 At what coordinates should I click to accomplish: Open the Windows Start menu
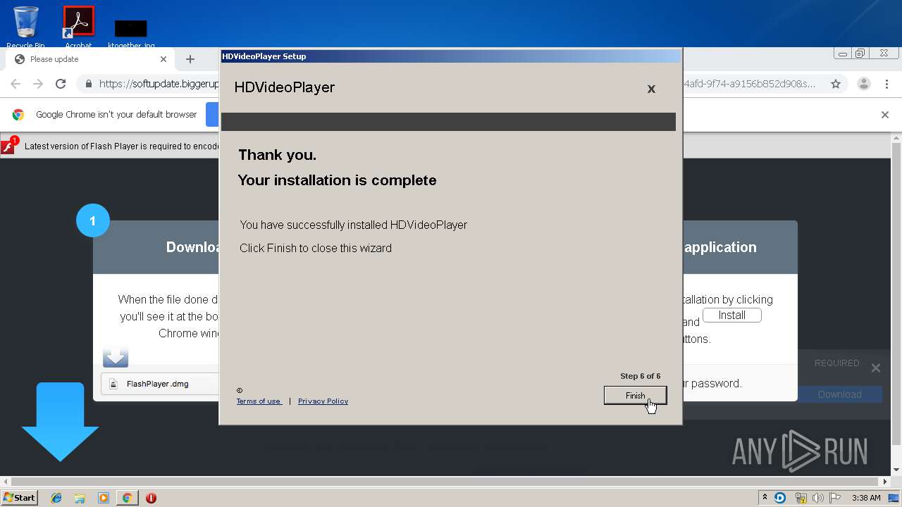coord(19,497)
